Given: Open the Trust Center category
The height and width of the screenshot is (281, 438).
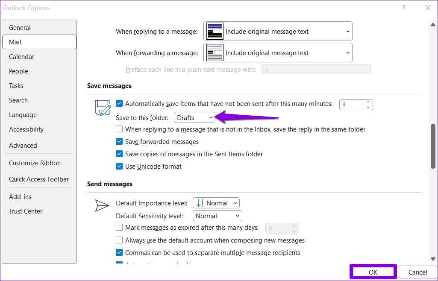Looking at the screenshot, I should (x=39, y=211).
